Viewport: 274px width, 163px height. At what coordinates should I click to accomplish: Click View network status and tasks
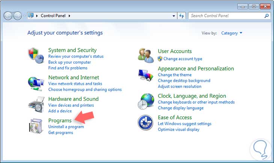click(x=75, y=84)
